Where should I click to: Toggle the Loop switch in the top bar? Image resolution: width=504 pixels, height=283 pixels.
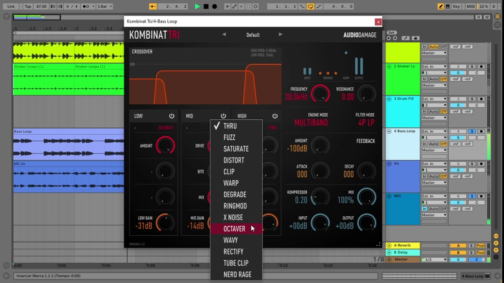(x=310, y=6)
